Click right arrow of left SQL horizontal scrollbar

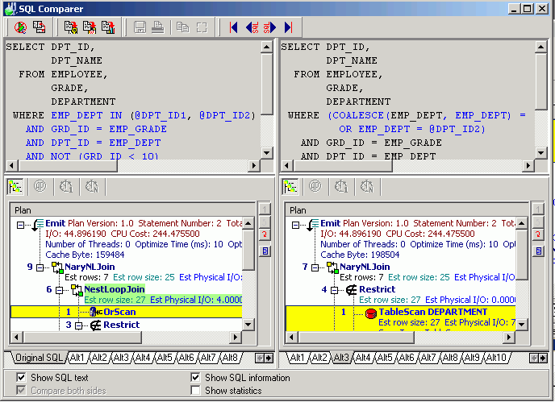point(254,165)
